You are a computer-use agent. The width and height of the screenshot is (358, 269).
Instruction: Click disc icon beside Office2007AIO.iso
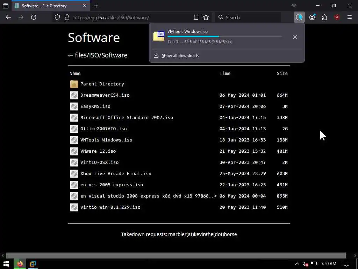coord(74,129)
